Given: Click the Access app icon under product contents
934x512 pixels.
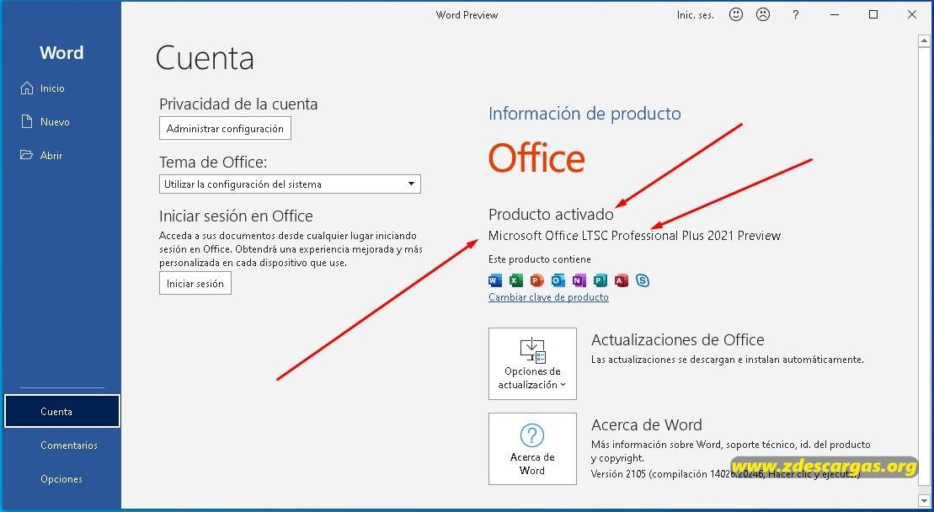Looking at the screenshot, I should (x=622, y=280).
